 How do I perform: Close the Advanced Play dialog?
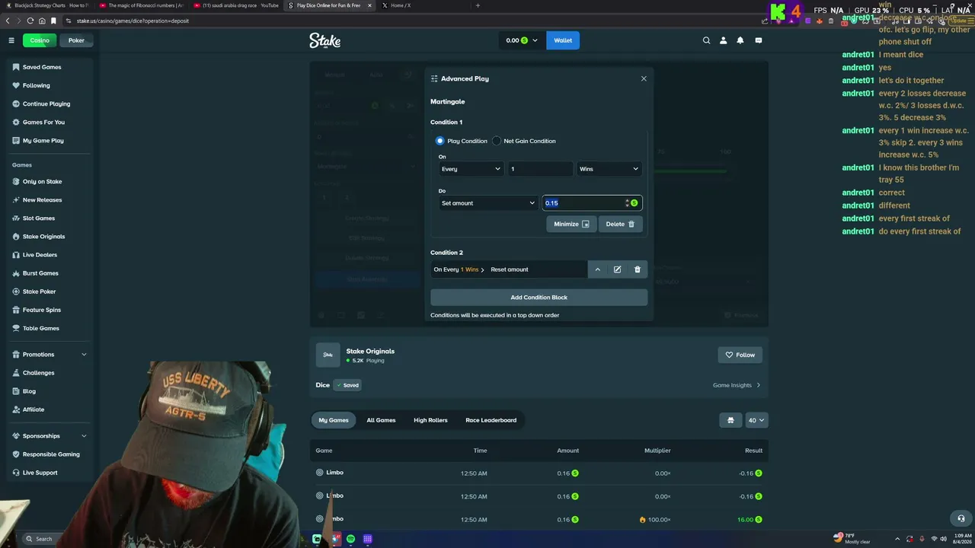tap(644, 78)
